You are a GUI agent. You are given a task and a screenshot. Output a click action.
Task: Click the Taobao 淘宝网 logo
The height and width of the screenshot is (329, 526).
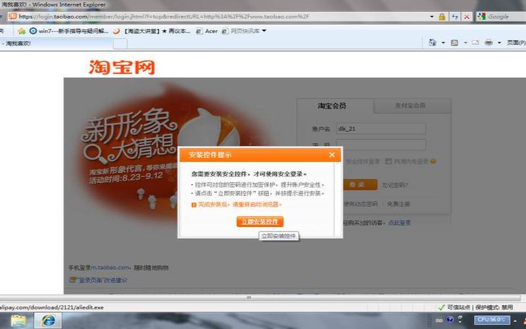(x=122, y=67)
